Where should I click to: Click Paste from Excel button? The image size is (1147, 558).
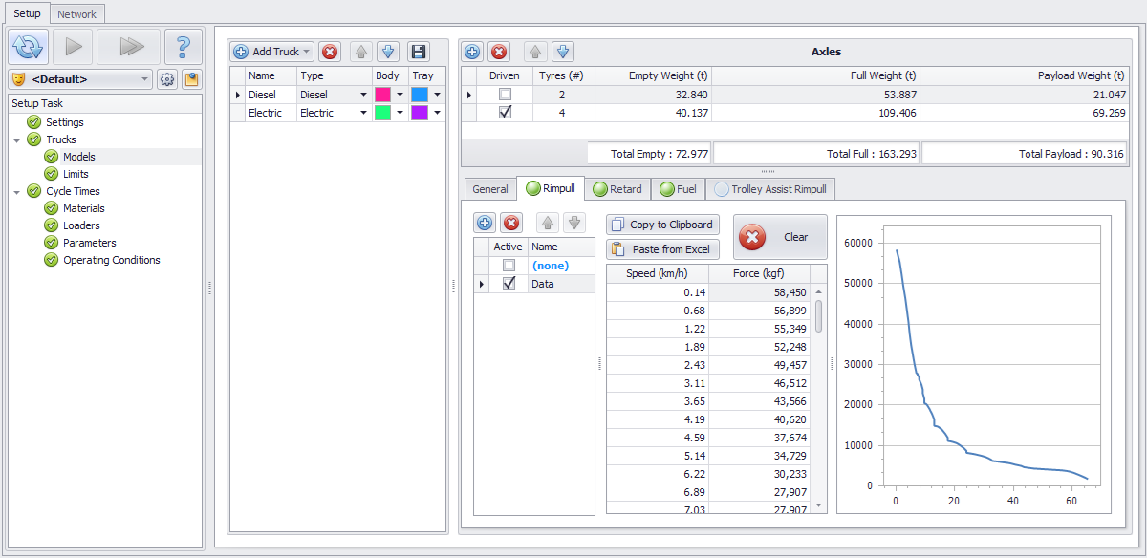pos(662,249)
